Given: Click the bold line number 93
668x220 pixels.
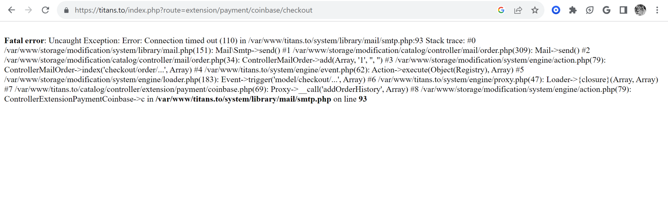Looking at the screenshot, I should [x=363, y=99].
